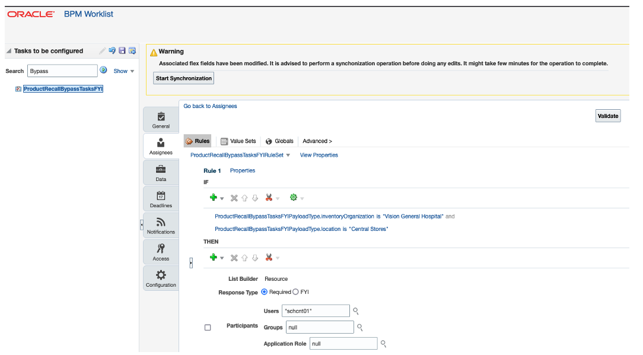Screen dimensions: 643x355
Task: Click the Start Synchronization button
Action: click(x=184, y=78)
